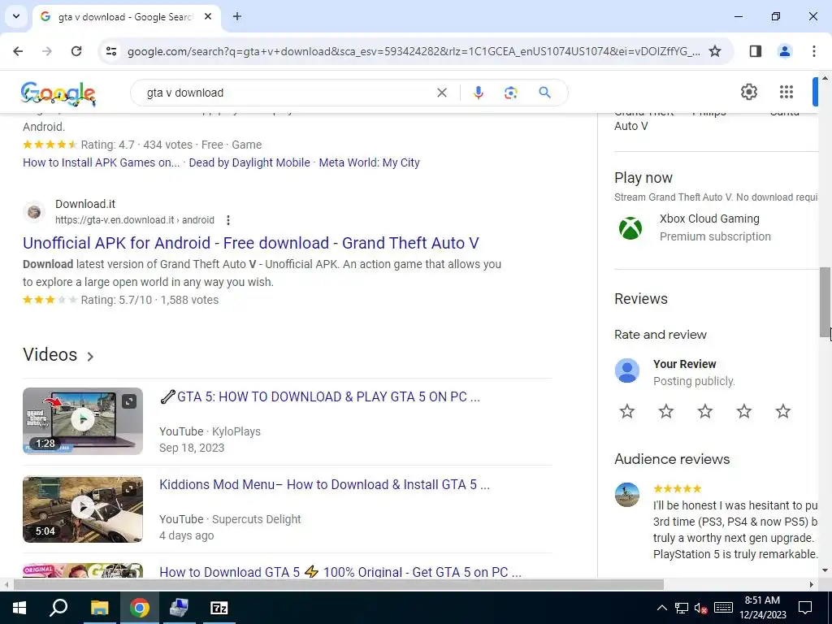Screen dimensions: 832x624
Task: Play the Kiddions Mod Menu video thumbnail
Action: 83,509
